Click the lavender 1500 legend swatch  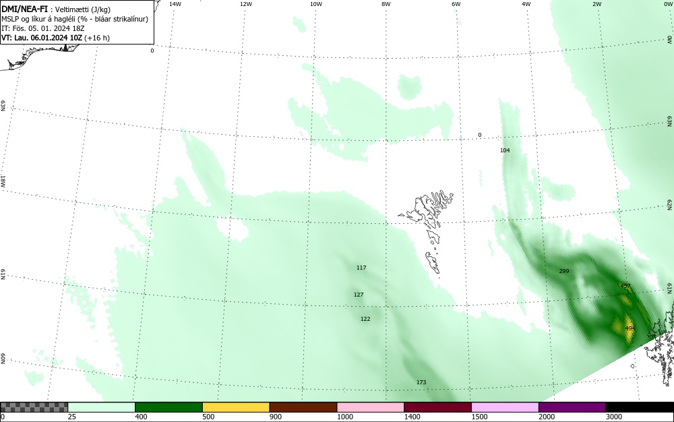[505, 407]
